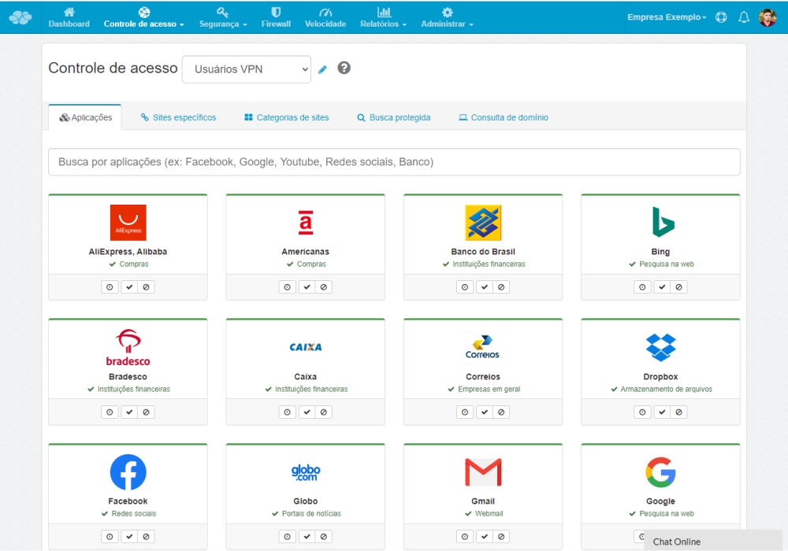Click the Correios logo
788x551 pixels.
pyautogui.click(x=482, y=347)
